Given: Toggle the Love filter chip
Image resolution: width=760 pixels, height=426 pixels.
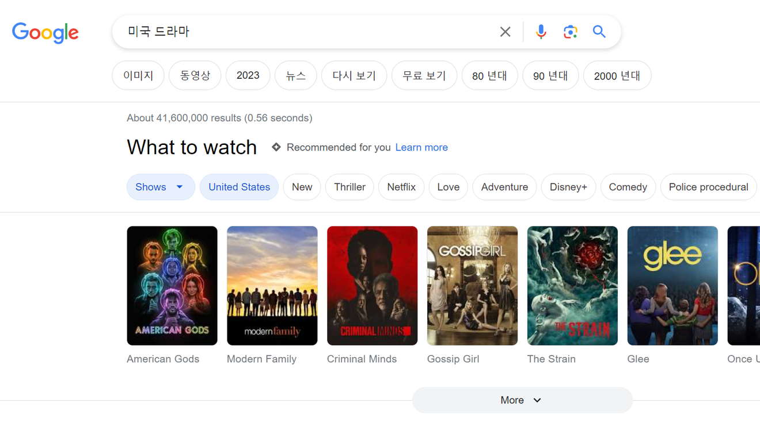Looking at the screenshot, I should (448, 187).
